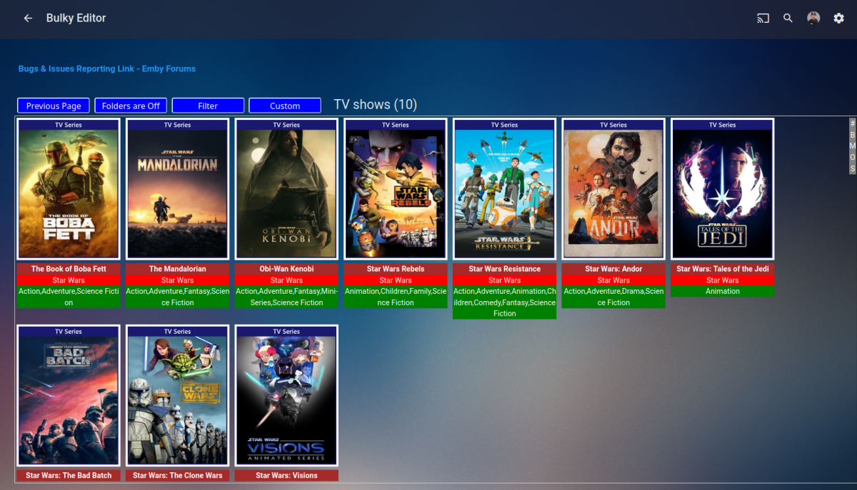Click the Star Wars label under Boba Fett
The height and width of the screenshot is (490, 857).
[68, 280]
